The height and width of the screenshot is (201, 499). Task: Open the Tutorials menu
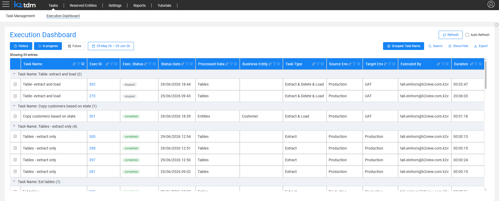tap(164, 5)
